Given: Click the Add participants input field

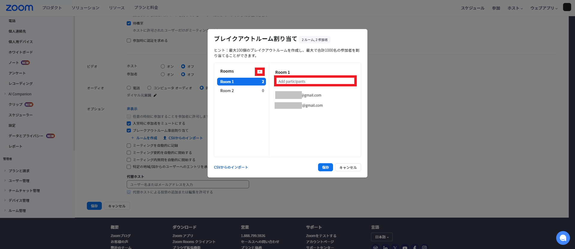Looking at the screenshot, I should [315, 81].
